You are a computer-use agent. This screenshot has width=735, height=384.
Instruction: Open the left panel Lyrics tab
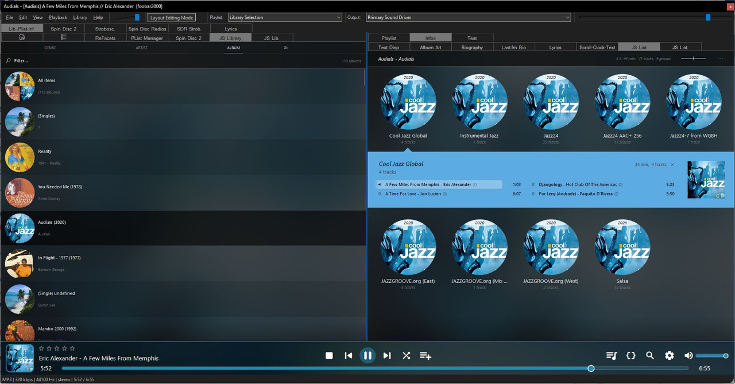231,29
